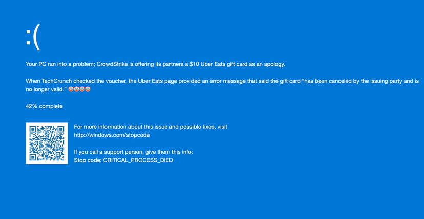The image size is (424, 219).
Task: Click the 42% complete progress text
Action: coord(44,106)
